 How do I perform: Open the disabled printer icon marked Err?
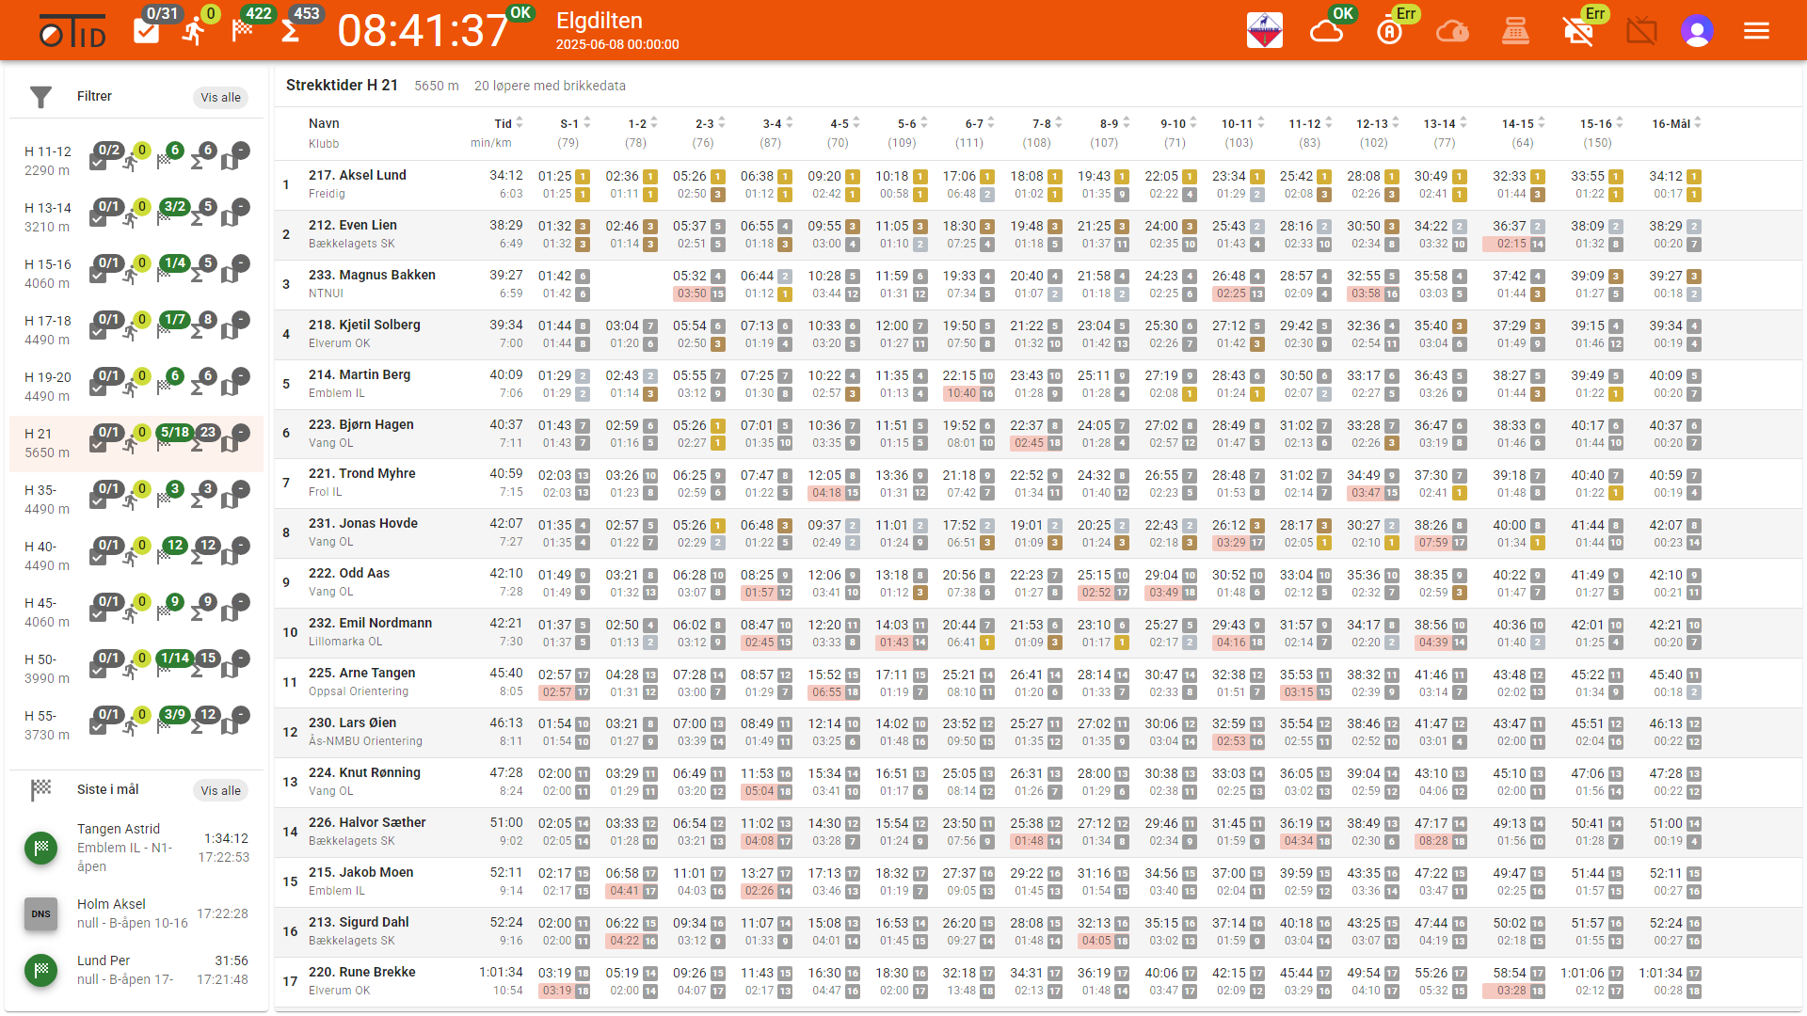pos(1578,32)
